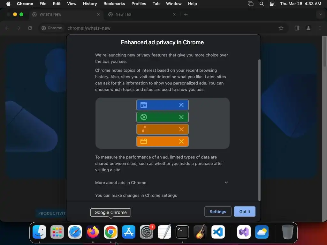Open Firefox from the dock
This screenshot has width=327, height=245.
(x=93, y=232)
